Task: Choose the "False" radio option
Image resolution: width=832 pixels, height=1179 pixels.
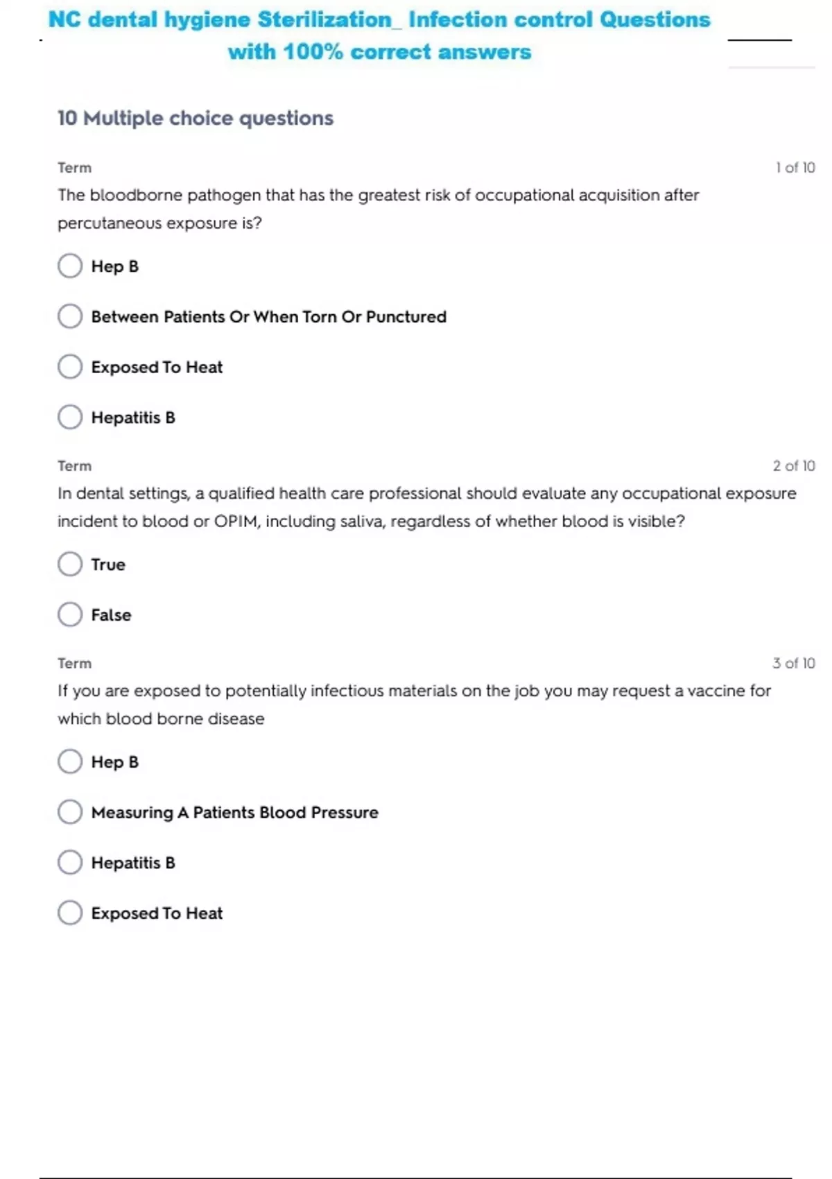Action: (x=70, y=614)
